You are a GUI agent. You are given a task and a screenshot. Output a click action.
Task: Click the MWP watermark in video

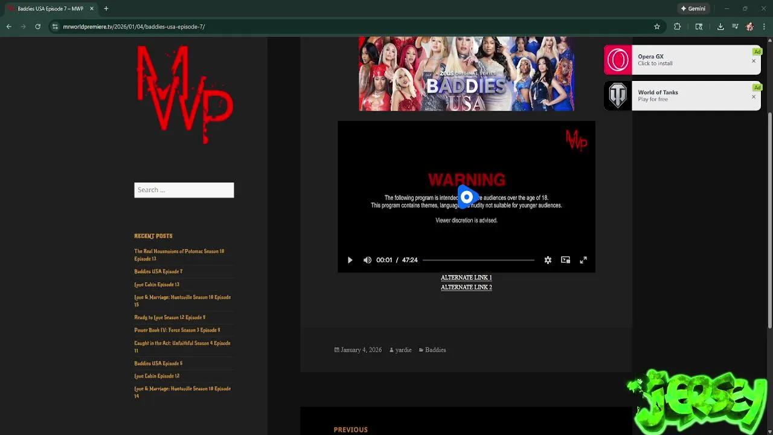pos(576,140)
